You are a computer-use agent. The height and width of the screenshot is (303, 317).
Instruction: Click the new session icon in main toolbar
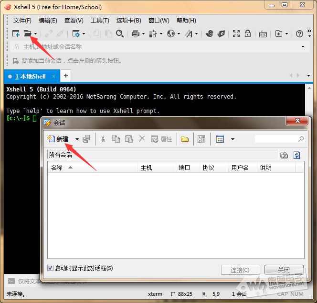[16, 34]
